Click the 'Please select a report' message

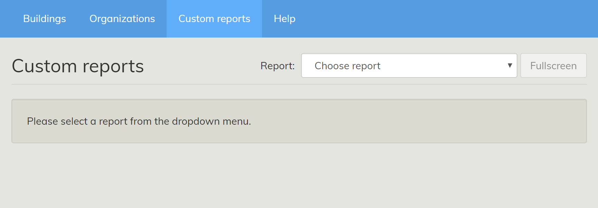[x=139, y=121]
